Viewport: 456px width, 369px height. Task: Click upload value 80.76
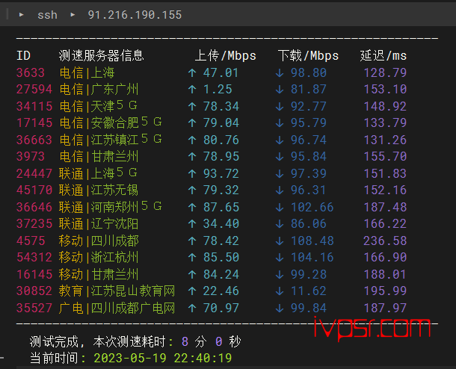click(x=221, y=140)
